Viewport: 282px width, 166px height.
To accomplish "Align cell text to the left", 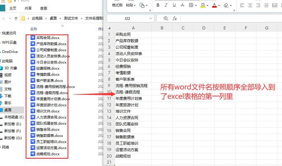I will tap(242, 5).
